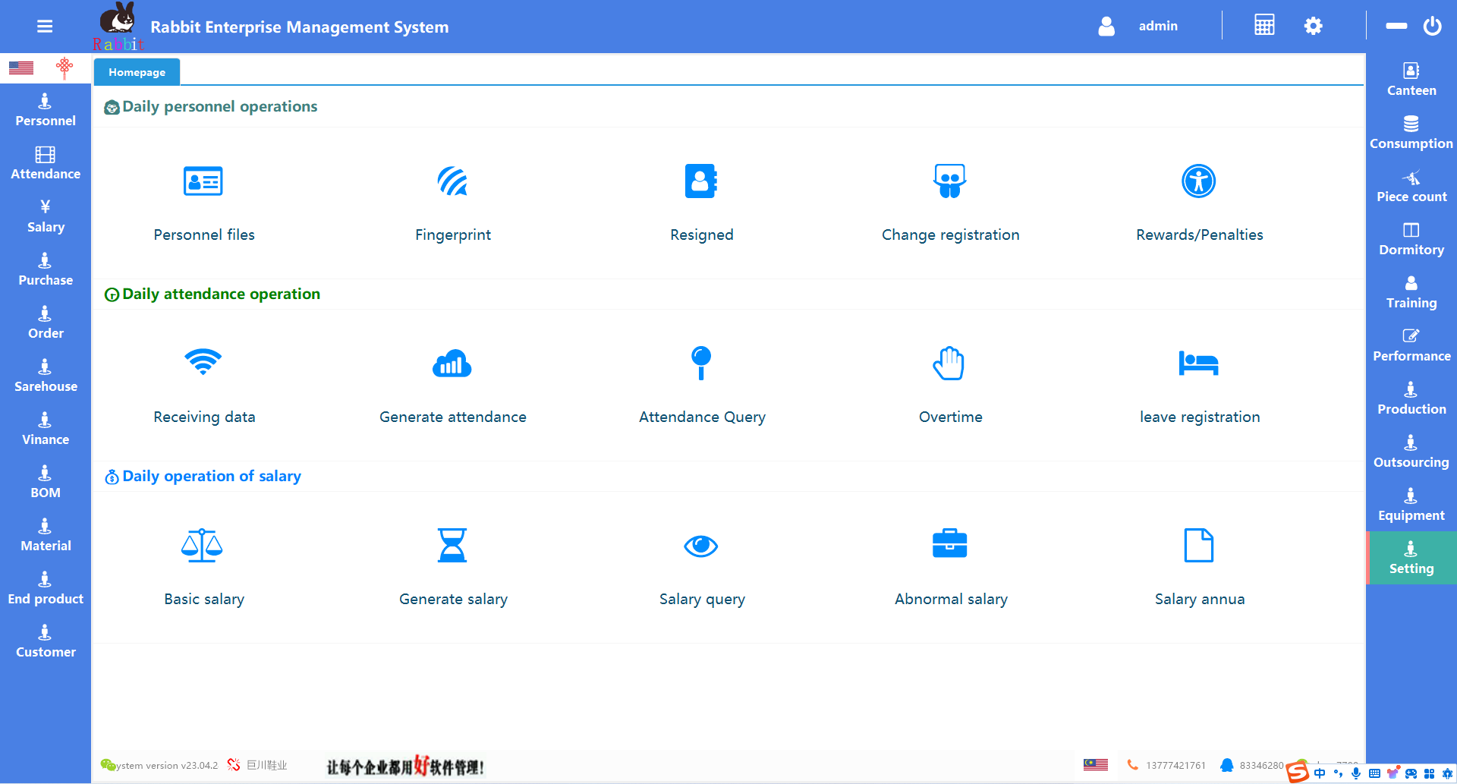
Task: Click the Generate salary hourglass icon
Action: pos(452,545)
